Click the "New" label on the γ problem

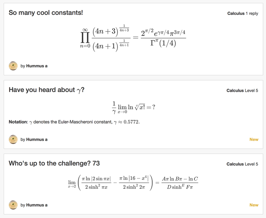point(254,140)
